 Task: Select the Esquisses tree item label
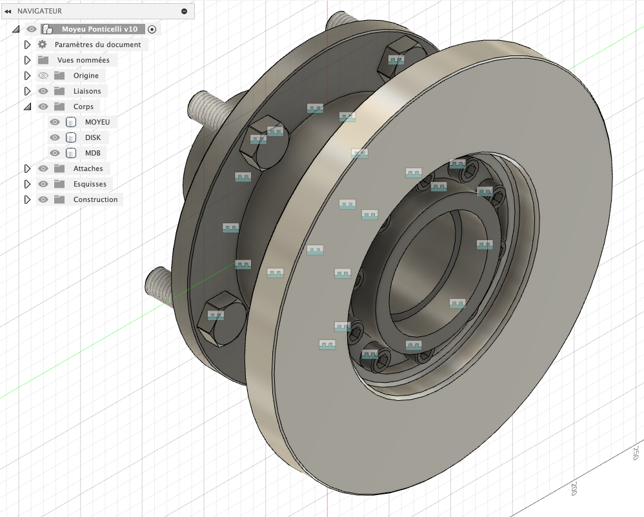90,184
